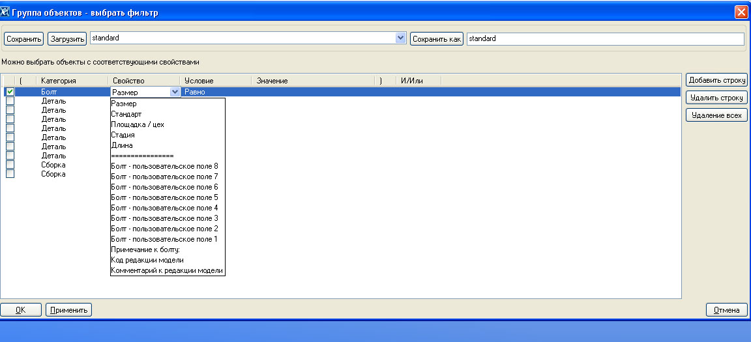This screenshot has height=342, width=751.
Task: Pick Площадка / цех from the list
Action: pos(168,124)
